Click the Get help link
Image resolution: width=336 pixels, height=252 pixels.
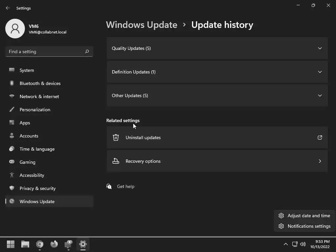126,186
